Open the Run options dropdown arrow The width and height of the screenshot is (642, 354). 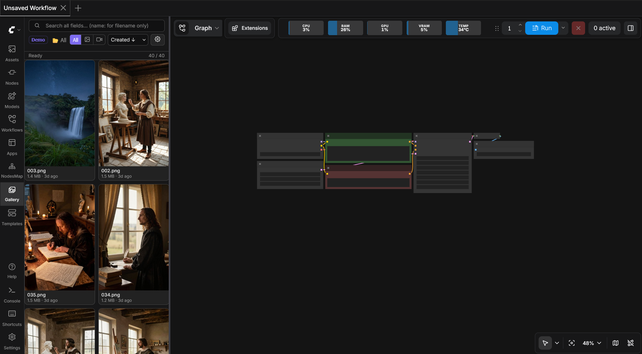(x=563, y=28)
